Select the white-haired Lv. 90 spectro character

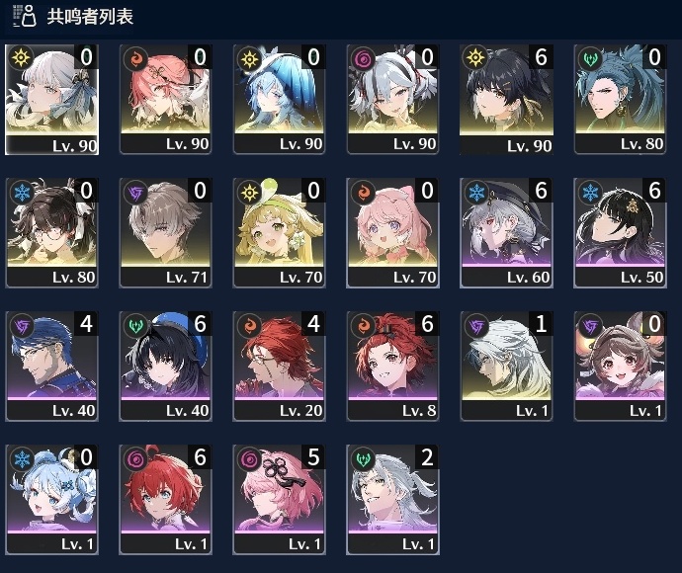pyautogui.click(x=51, y=100)
